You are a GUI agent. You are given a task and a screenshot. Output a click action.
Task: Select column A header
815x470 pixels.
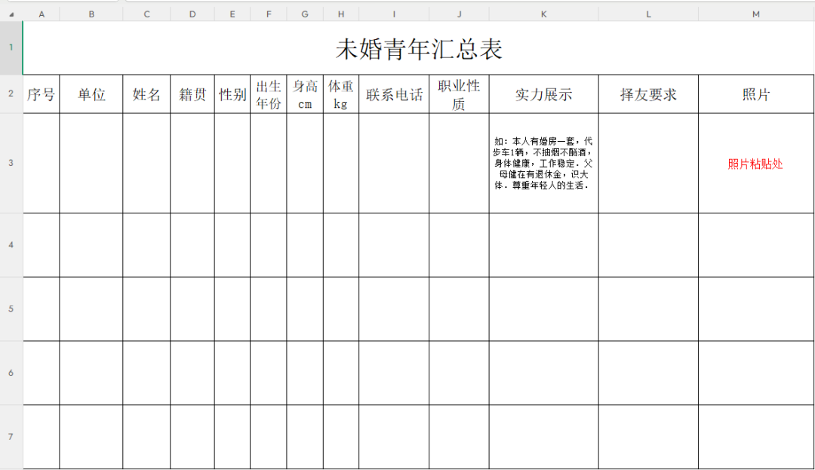click(x=41, y=14)
